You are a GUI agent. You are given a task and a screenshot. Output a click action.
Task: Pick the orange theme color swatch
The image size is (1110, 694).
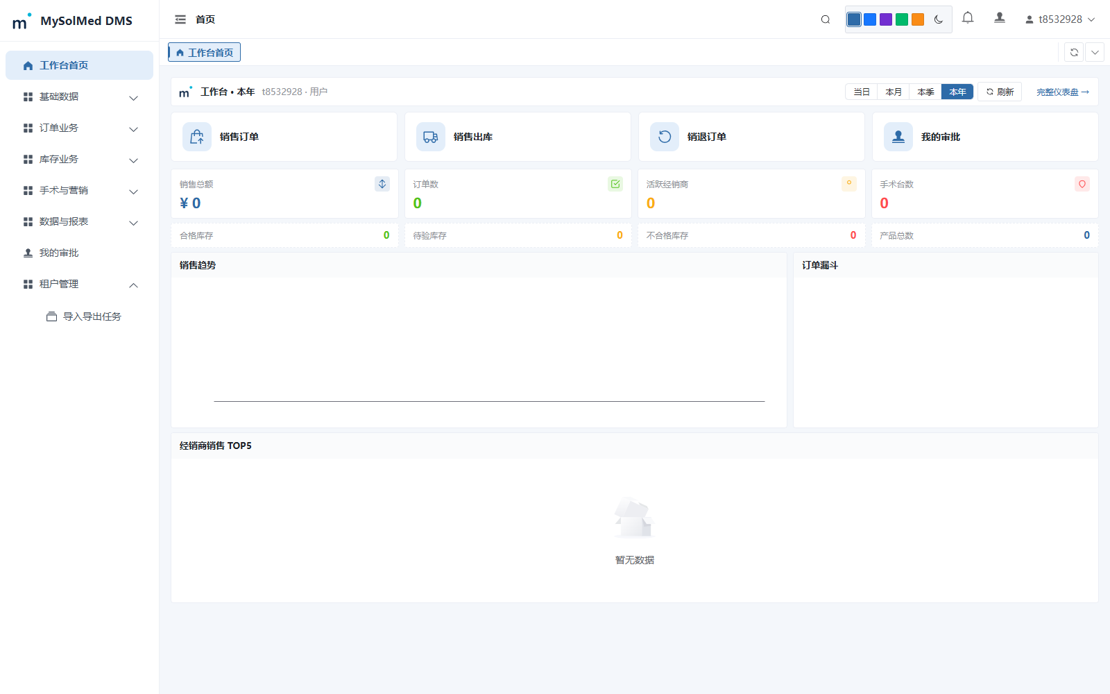(x=918, y=19)
